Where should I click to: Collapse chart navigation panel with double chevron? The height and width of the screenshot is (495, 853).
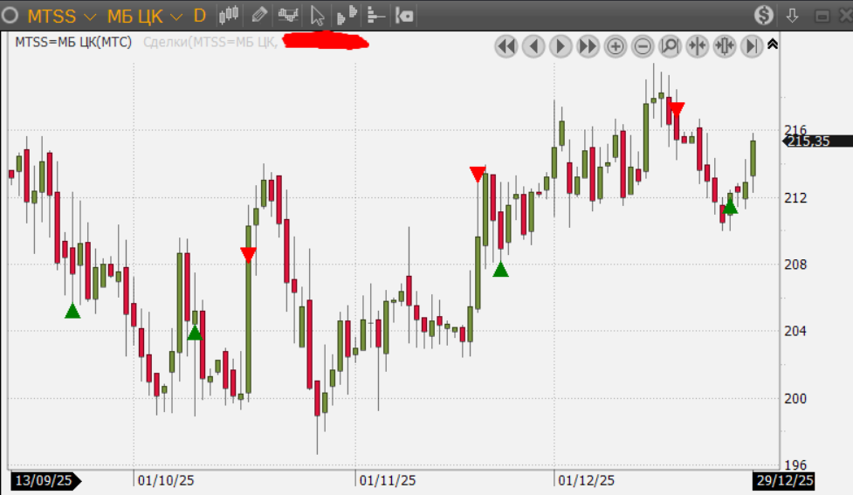tap(773, 45)
